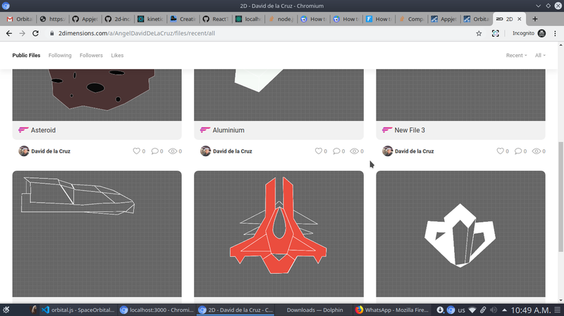Switch to Downloads — Dolphin in the taskbar
This screenshot has height=316, width=564.
(310, 310)
